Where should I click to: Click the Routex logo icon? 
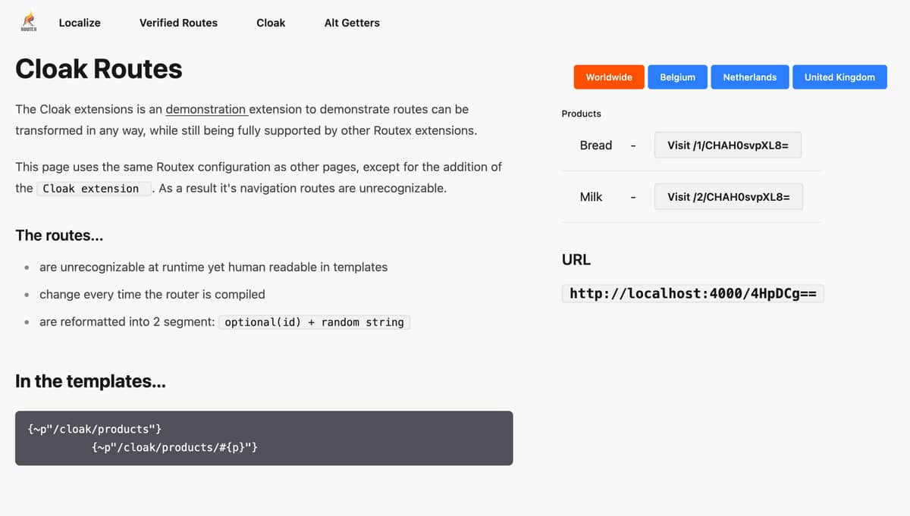point(28,22)
